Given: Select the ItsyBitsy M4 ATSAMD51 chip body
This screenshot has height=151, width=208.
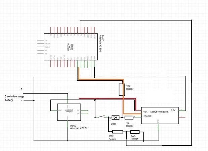Looking at the screenshot, I should [x=71, y=47].
